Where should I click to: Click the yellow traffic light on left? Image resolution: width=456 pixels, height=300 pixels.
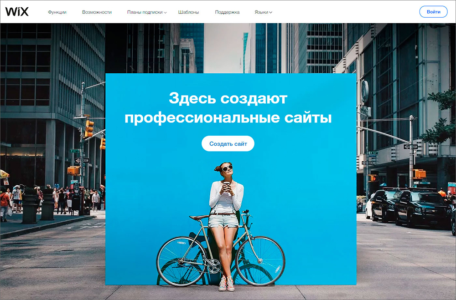pos(89,128)
